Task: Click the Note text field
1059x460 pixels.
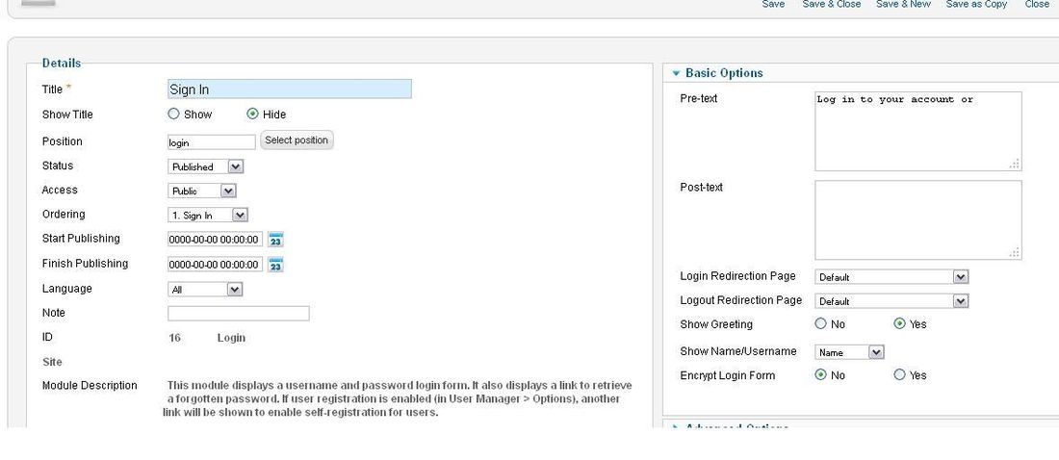Action: 239,314
